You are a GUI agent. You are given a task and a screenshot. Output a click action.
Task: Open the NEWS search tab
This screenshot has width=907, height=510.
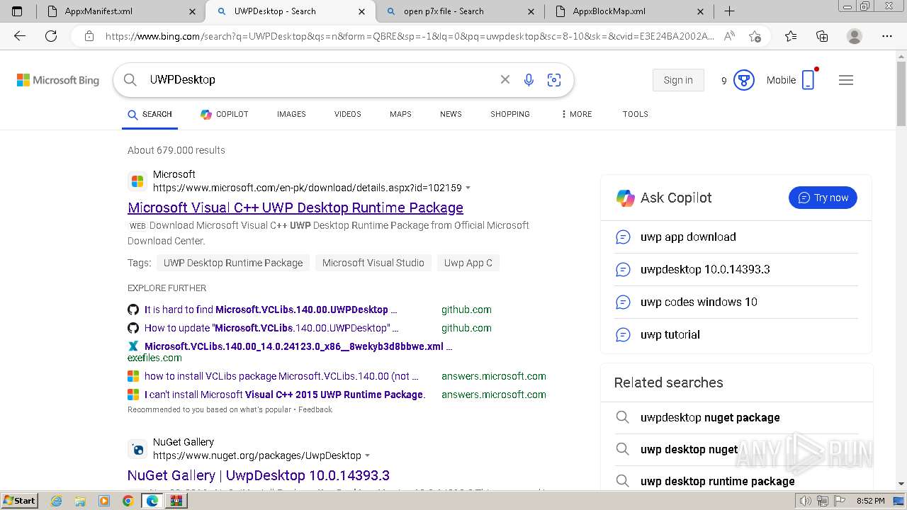[x=451, y=114]
